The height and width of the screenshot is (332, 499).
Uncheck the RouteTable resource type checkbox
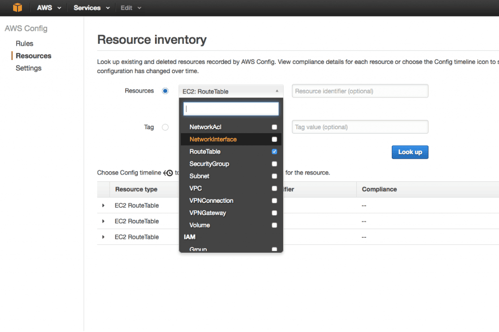tap(274, 152)
